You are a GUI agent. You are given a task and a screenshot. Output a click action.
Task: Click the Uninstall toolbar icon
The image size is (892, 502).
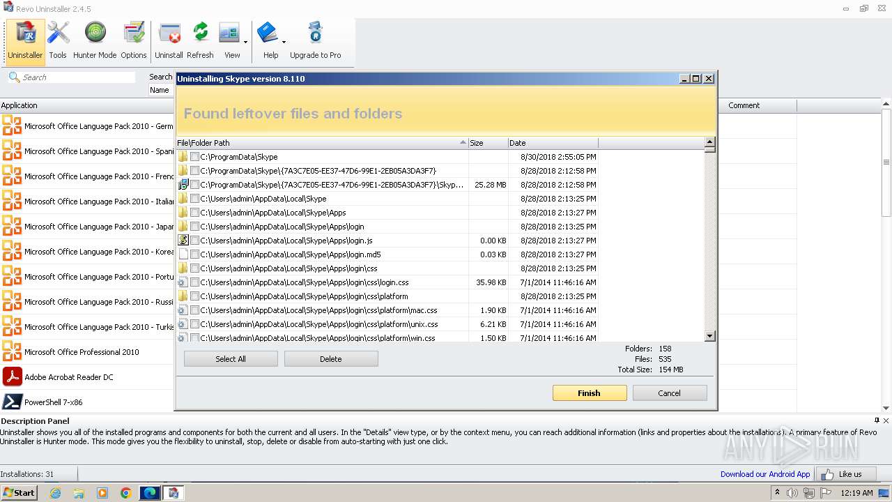click(x=169, y=40)
